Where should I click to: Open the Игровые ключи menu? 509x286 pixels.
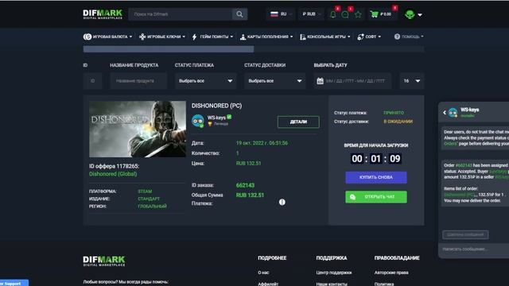162,37
